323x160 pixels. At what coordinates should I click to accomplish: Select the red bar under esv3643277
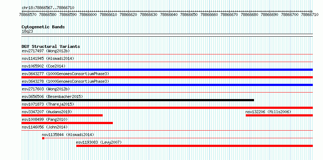pyautogui.click(x=167, y=77)
